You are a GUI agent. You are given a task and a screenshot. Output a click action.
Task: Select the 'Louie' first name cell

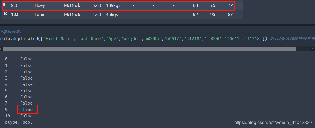(40, 15)
